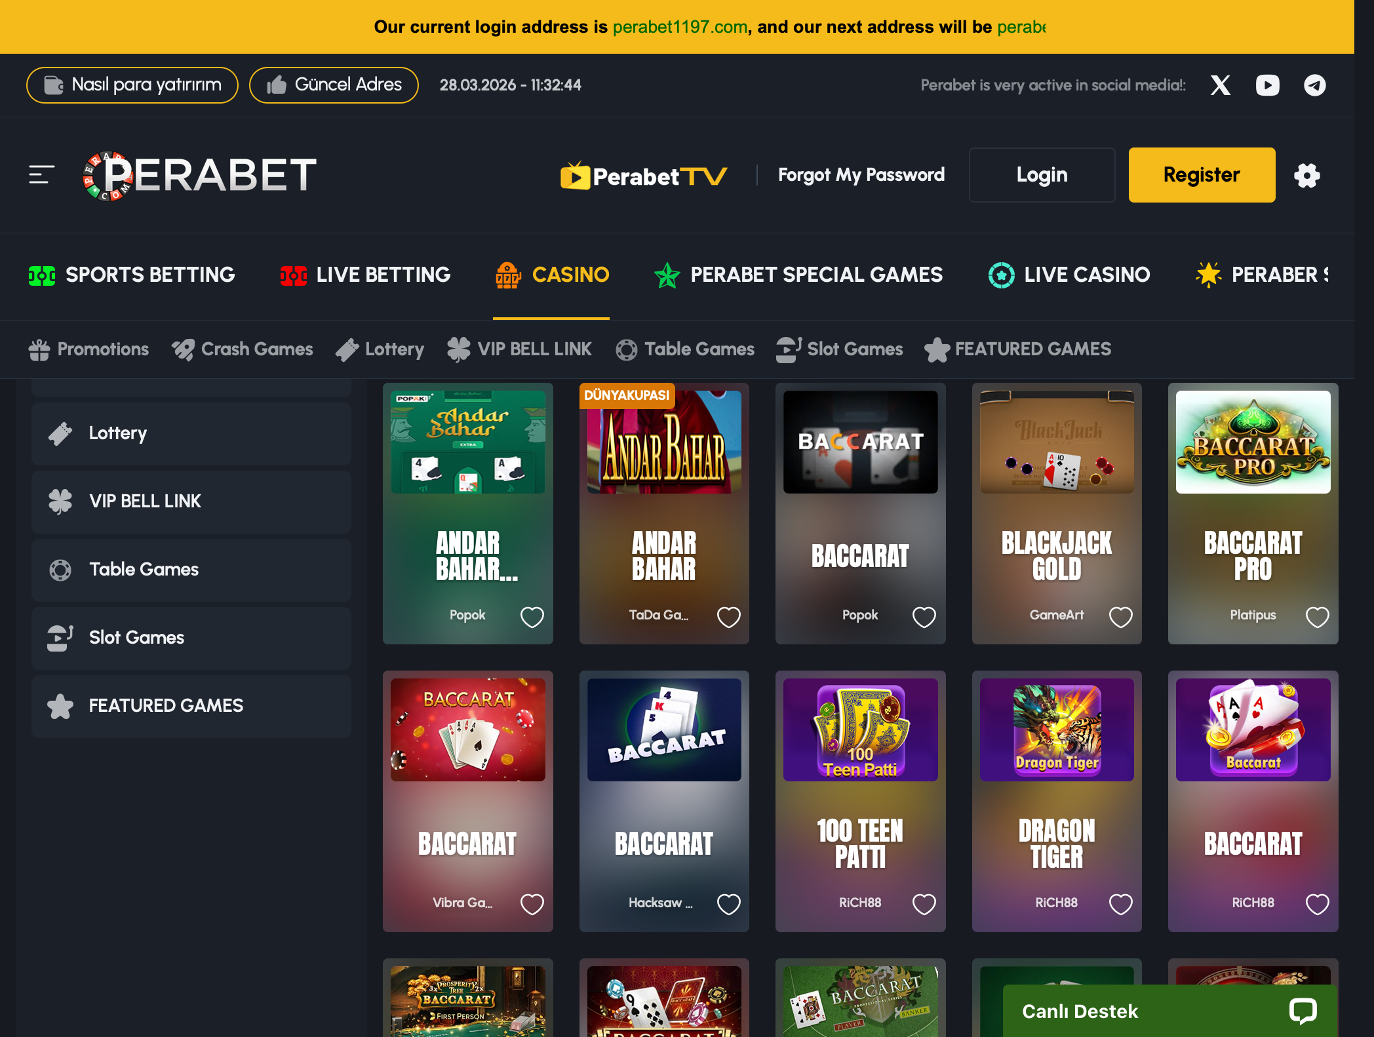This screenshot has height=1037, width=1374.
Task: Click the poker chip icon beside Table Games in sidebar
Action: (60, 570)
